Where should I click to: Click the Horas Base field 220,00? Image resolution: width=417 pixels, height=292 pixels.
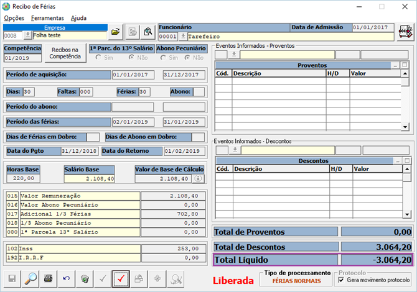click(24, 179)
